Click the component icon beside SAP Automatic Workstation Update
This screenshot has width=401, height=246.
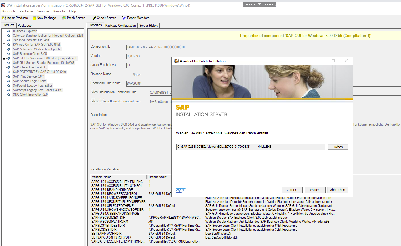point(9,49)
